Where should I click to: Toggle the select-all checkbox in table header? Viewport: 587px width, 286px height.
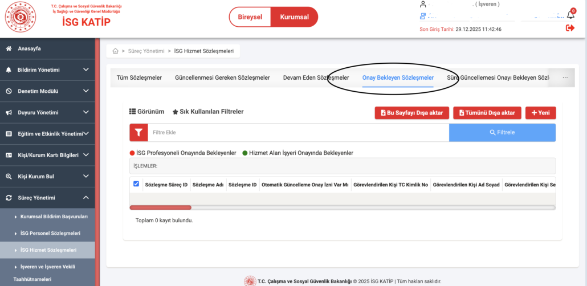point(136,184)
